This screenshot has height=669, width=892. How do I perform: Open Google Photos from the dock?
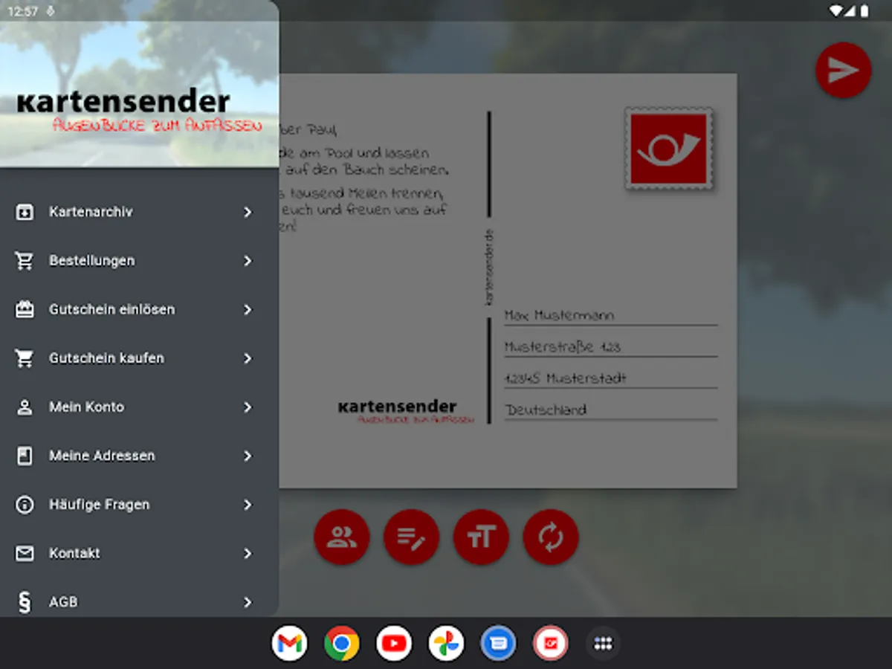(x=446, y=644)
